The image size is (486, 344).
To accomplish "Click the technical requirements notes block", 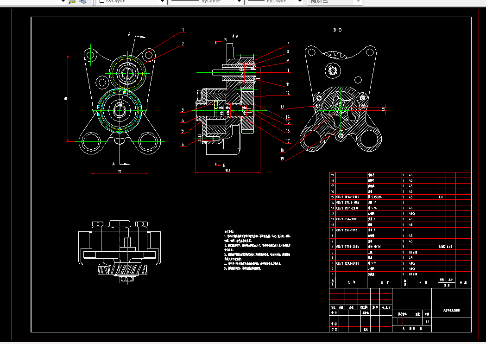I will pos(257,250).
